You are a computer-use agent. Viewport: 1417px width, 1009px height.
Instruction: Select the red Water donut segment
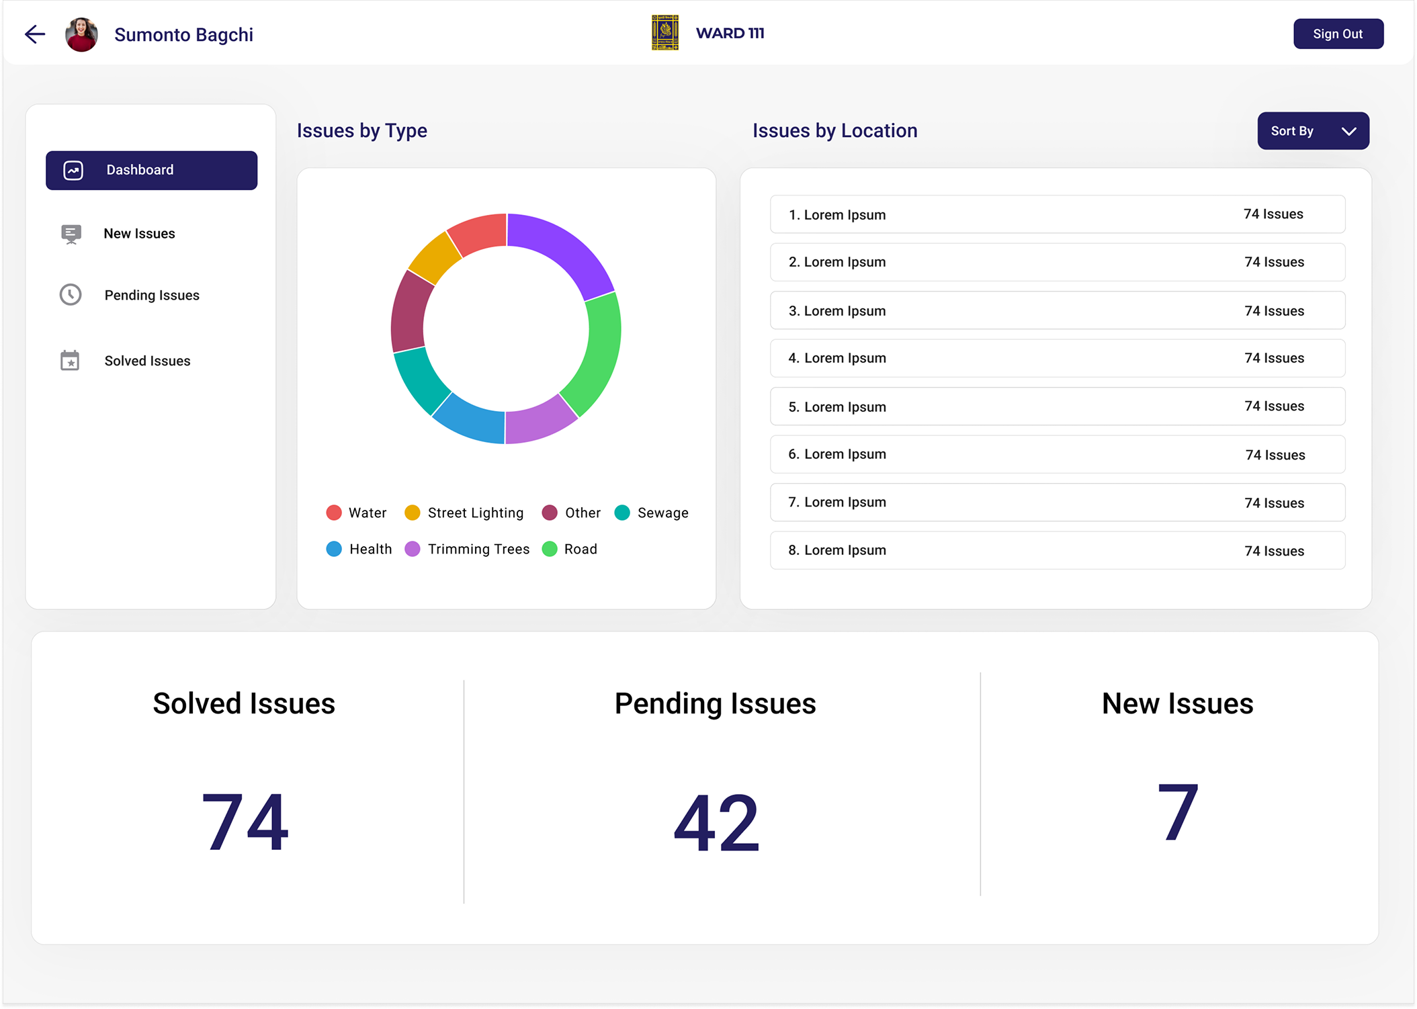[x=480, y=233]
